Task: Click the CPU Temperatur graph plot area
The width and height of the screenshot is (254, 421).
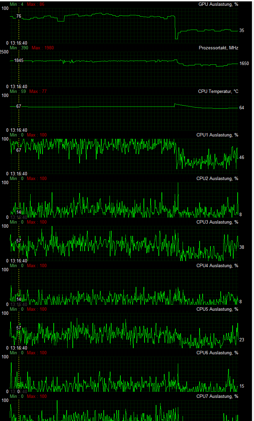Action: tap(124, 112)
